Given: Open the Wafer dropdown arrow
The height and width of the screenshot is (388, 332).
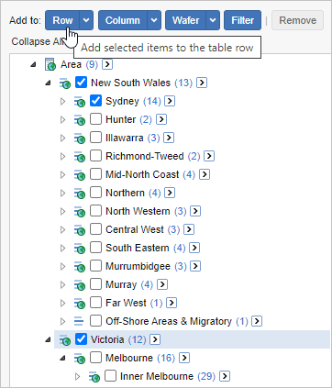Looking at the screenshot, I should [213, 20].
